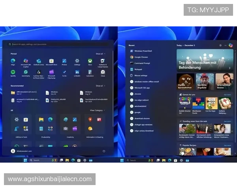Open Luminar Neo AI Photo Editor
The height and width of the screenshot is (189, 237).
click(x=39, y=72)
